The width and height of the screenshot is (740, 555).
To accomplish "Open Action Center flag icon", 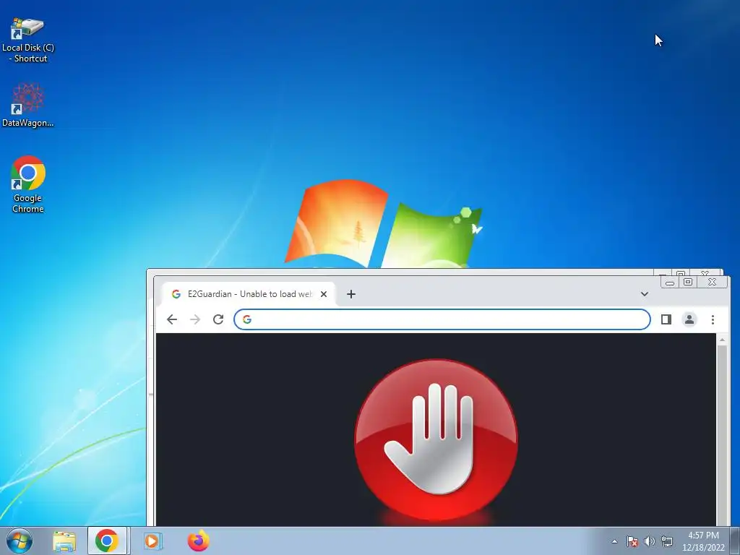I will (632, 541).
